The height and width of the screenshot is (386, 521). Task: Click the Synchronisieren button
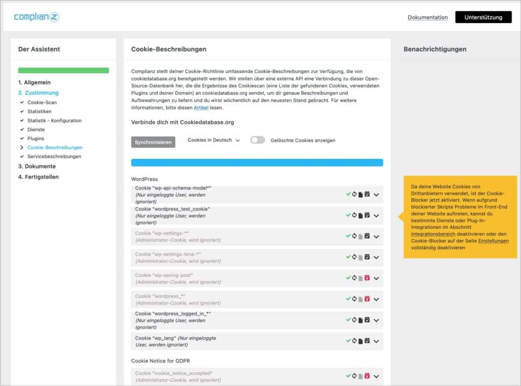point(153,142)
